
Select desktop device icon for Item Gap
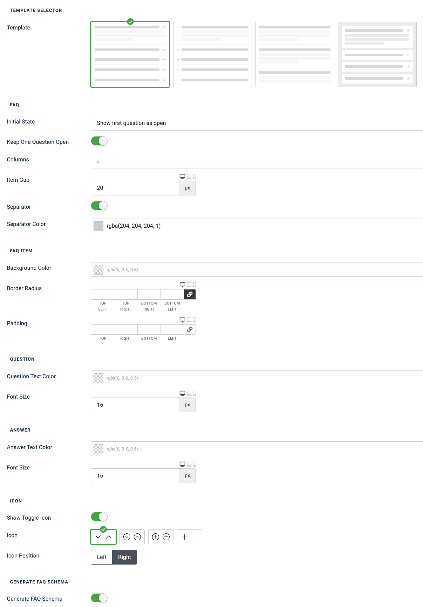click(182, 176)
